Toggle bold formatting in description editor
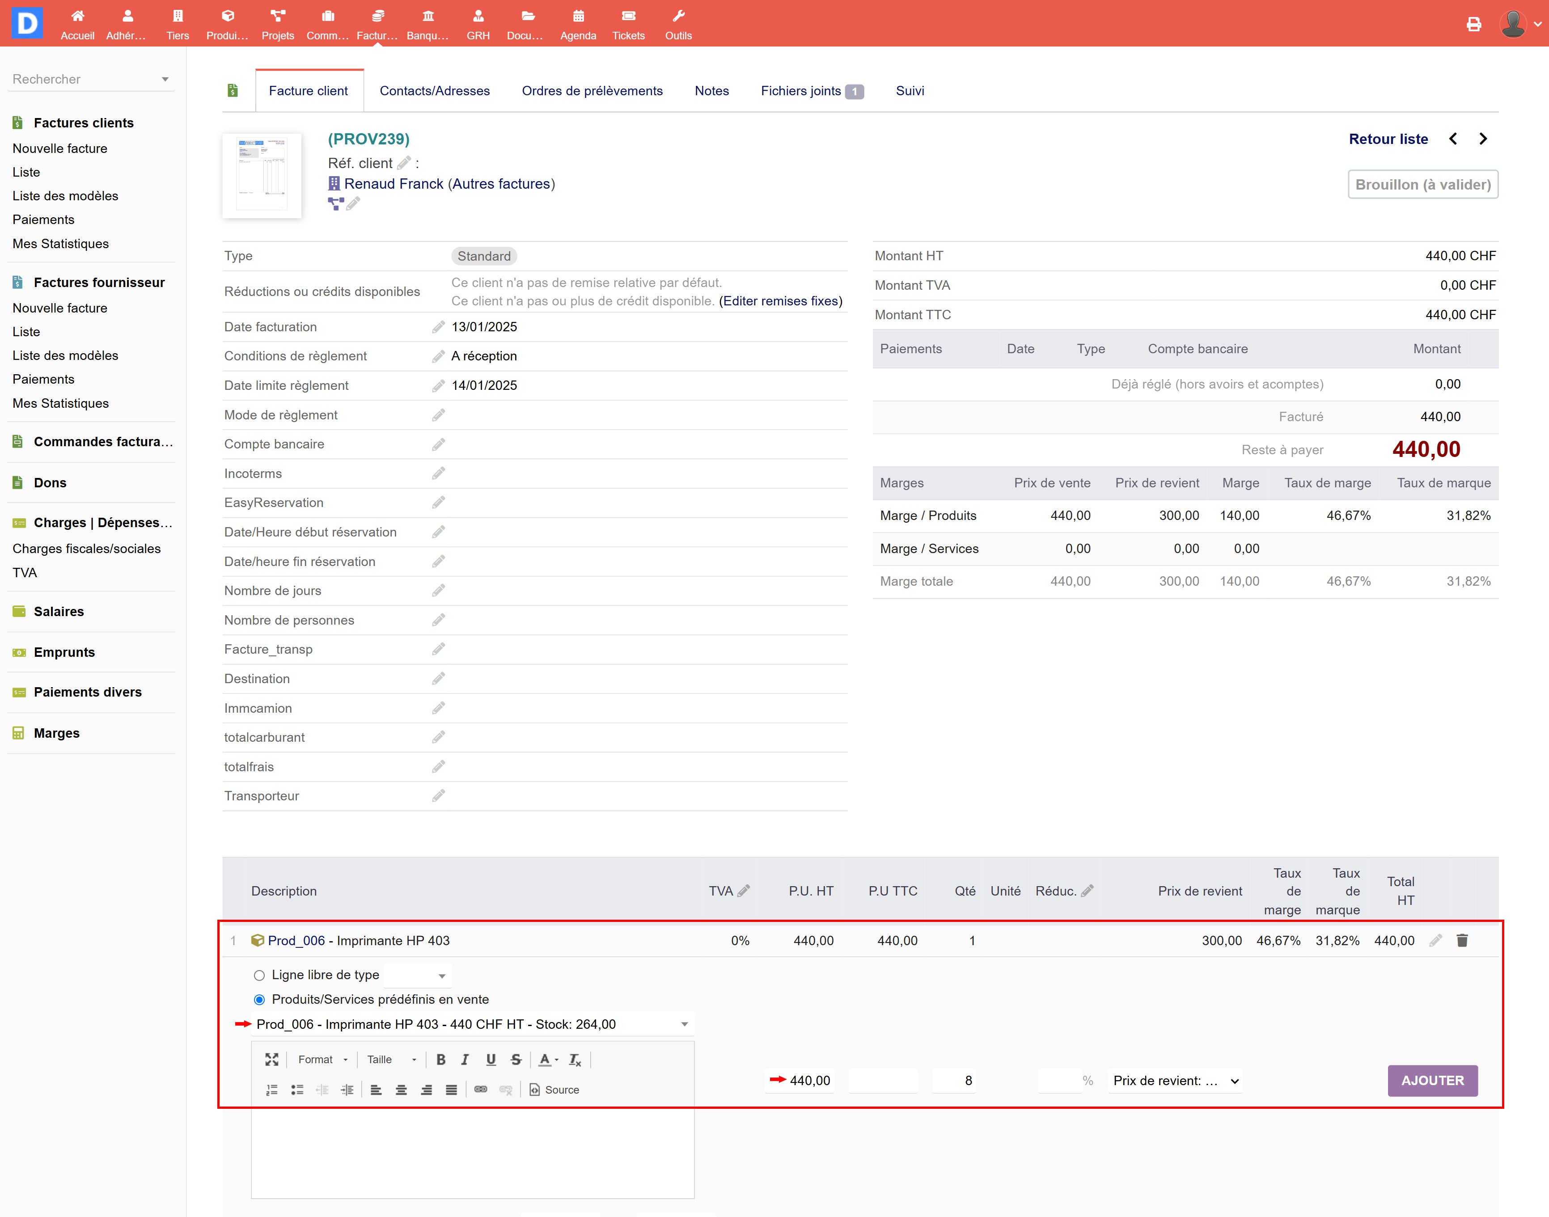 pyautogui.click(x=441, y=1060)
